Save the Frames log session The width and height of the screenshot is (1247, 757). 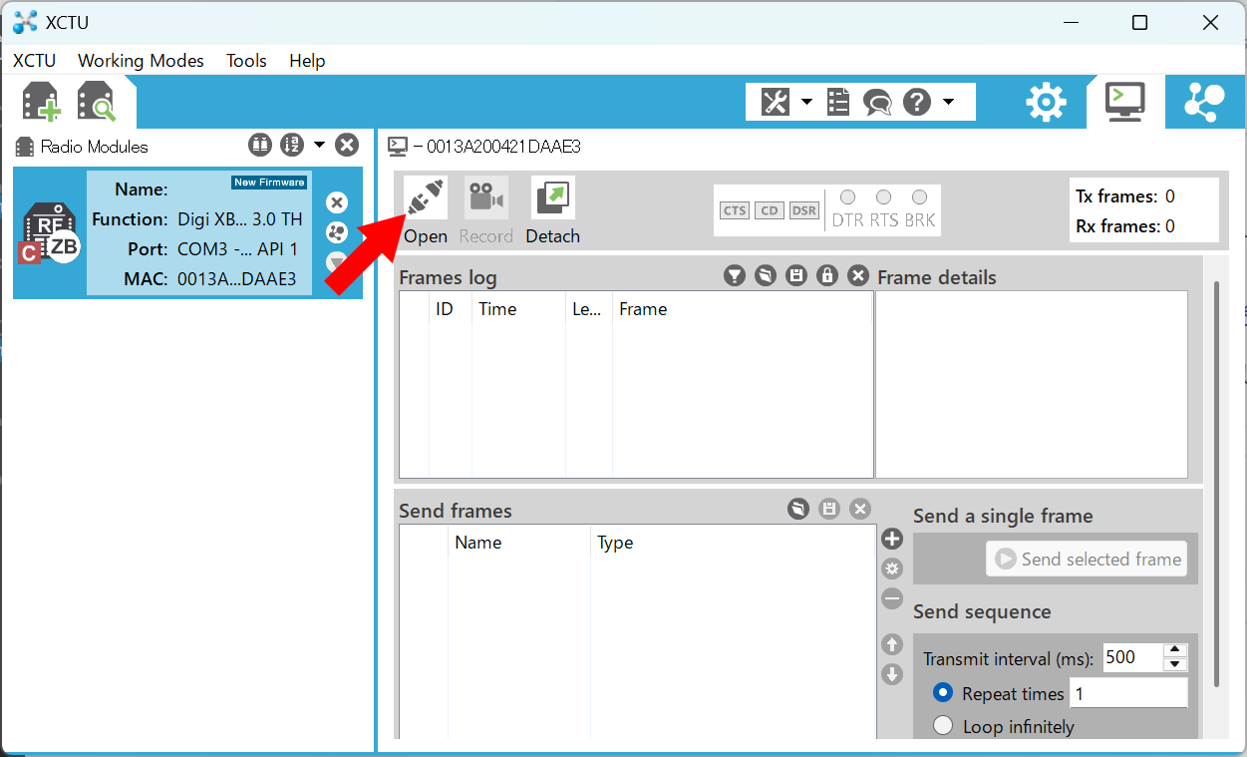[796, 276]
